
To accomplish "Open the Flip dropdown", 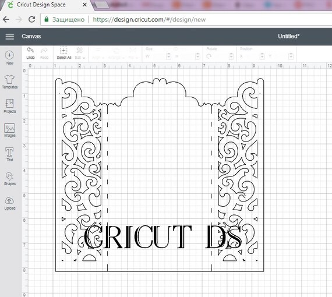I will [133, 54].
